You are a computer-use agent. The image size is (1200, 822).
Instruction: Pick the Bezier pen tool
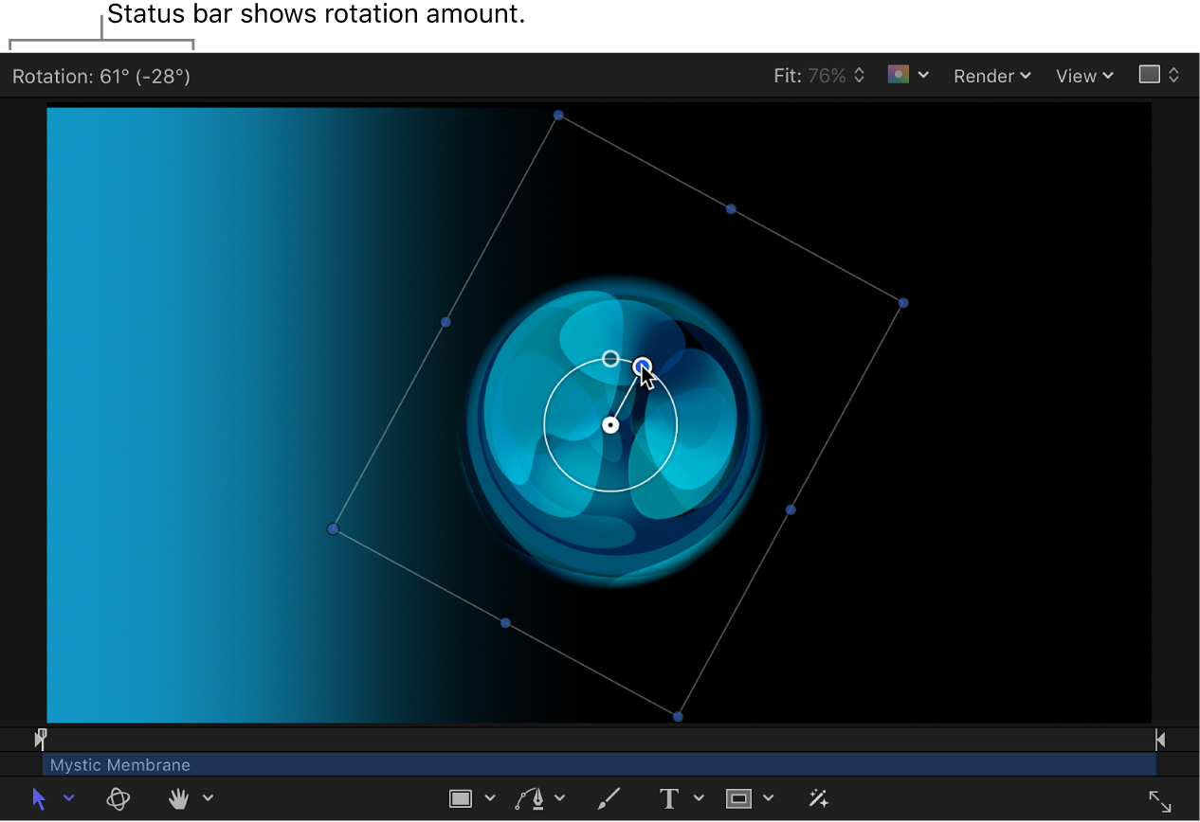click(x=531, y=798)
